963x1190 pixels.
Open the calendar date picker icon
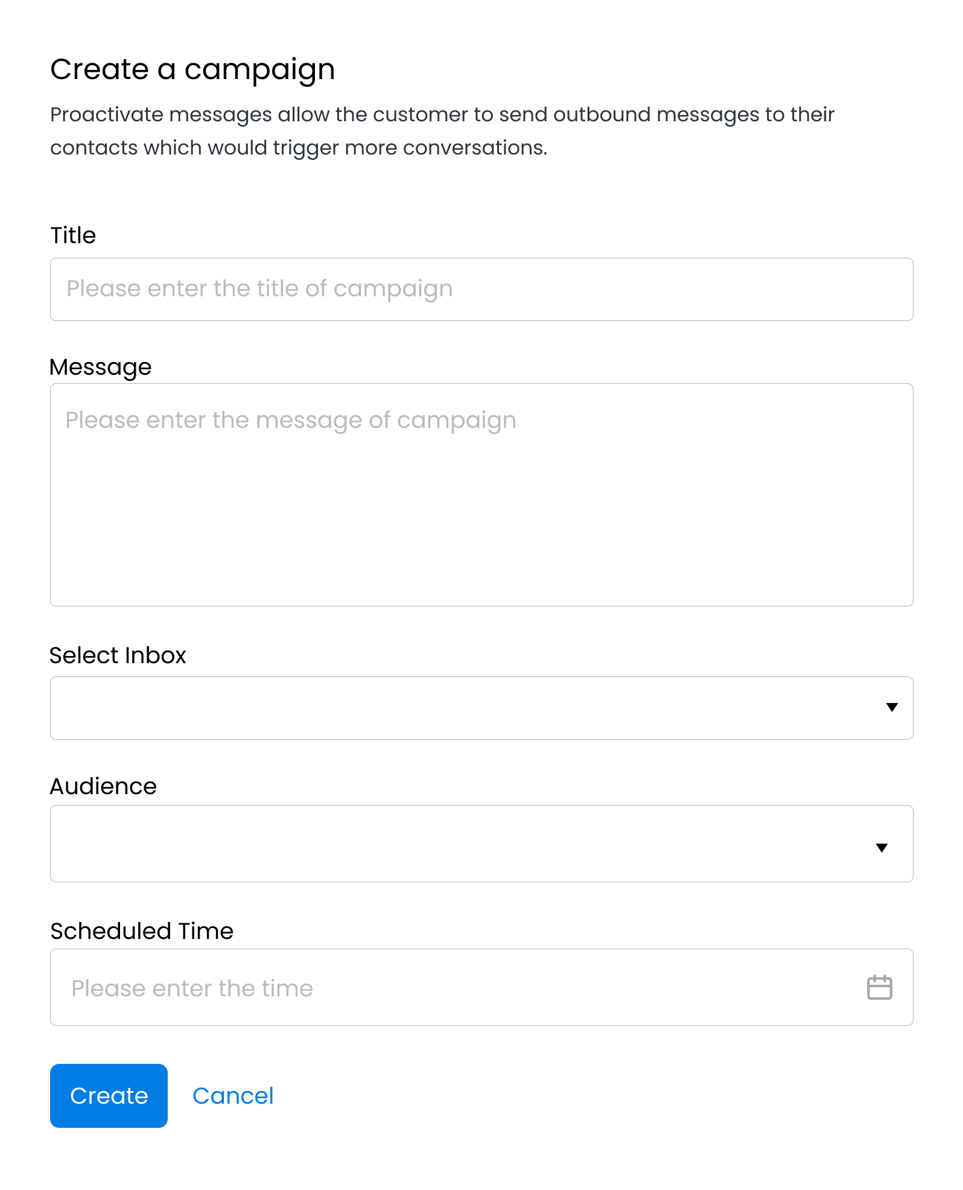click(x=879, y=988)
